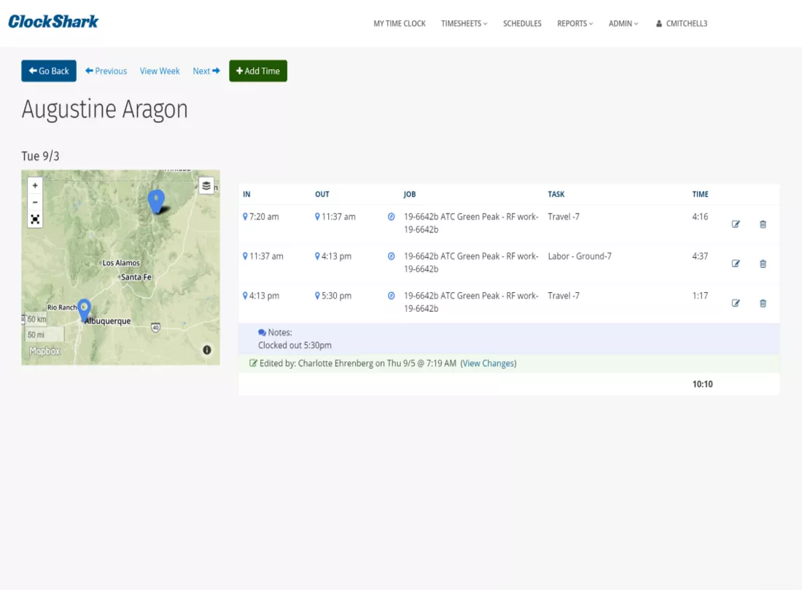
Task: Delete the Labor - Ground-7 time entry
Action: click(x=763, y=264)
